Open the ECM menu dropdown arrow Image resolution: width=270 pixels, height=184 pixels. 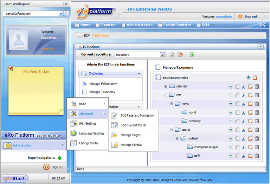click(213, 25)
